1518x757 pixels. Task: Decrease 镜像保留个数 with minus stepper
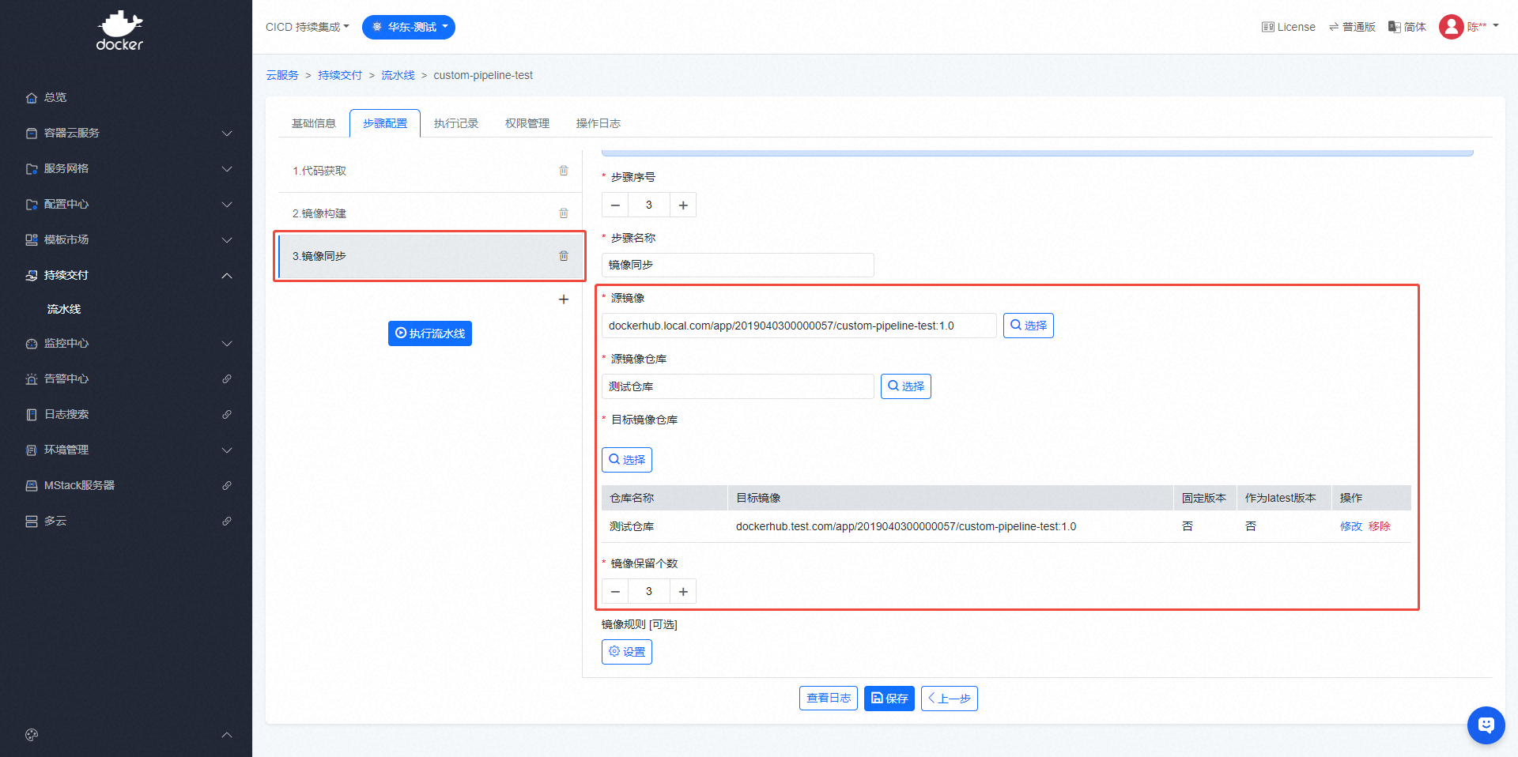(x=615, y=592)
